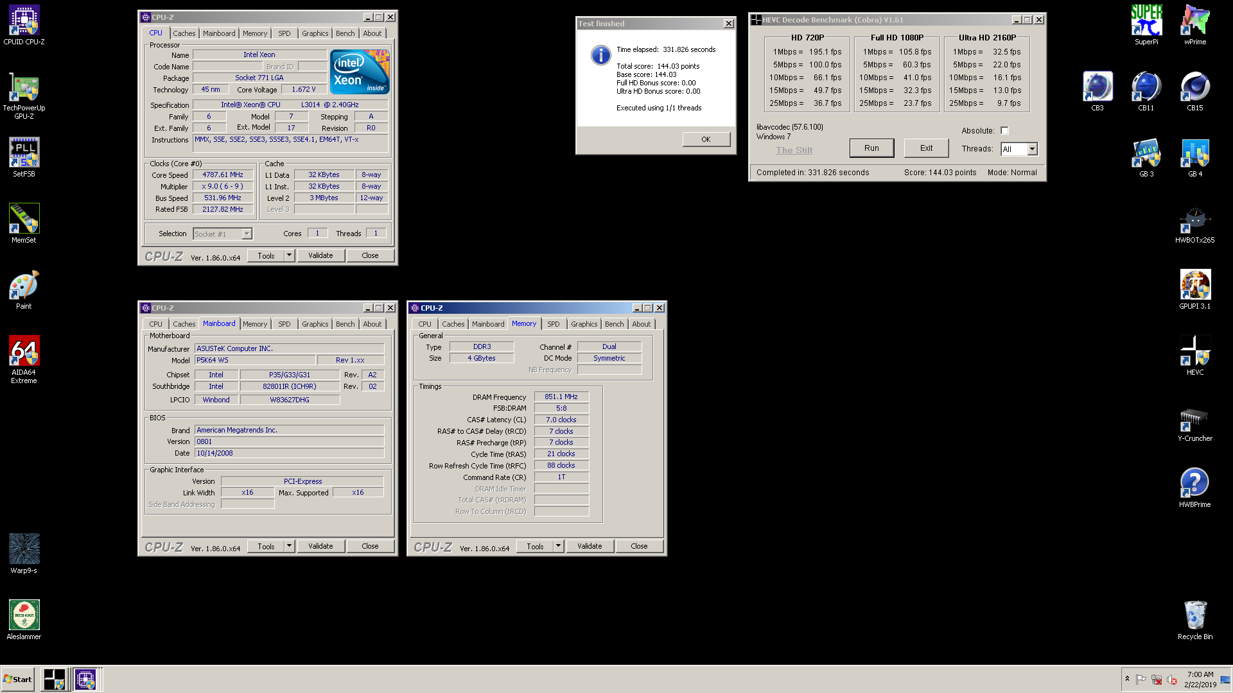Viewport: 1233px width, 693px height.
Task: Open the wPrime desktop shortcut
Action: (x=1195, y=26)
